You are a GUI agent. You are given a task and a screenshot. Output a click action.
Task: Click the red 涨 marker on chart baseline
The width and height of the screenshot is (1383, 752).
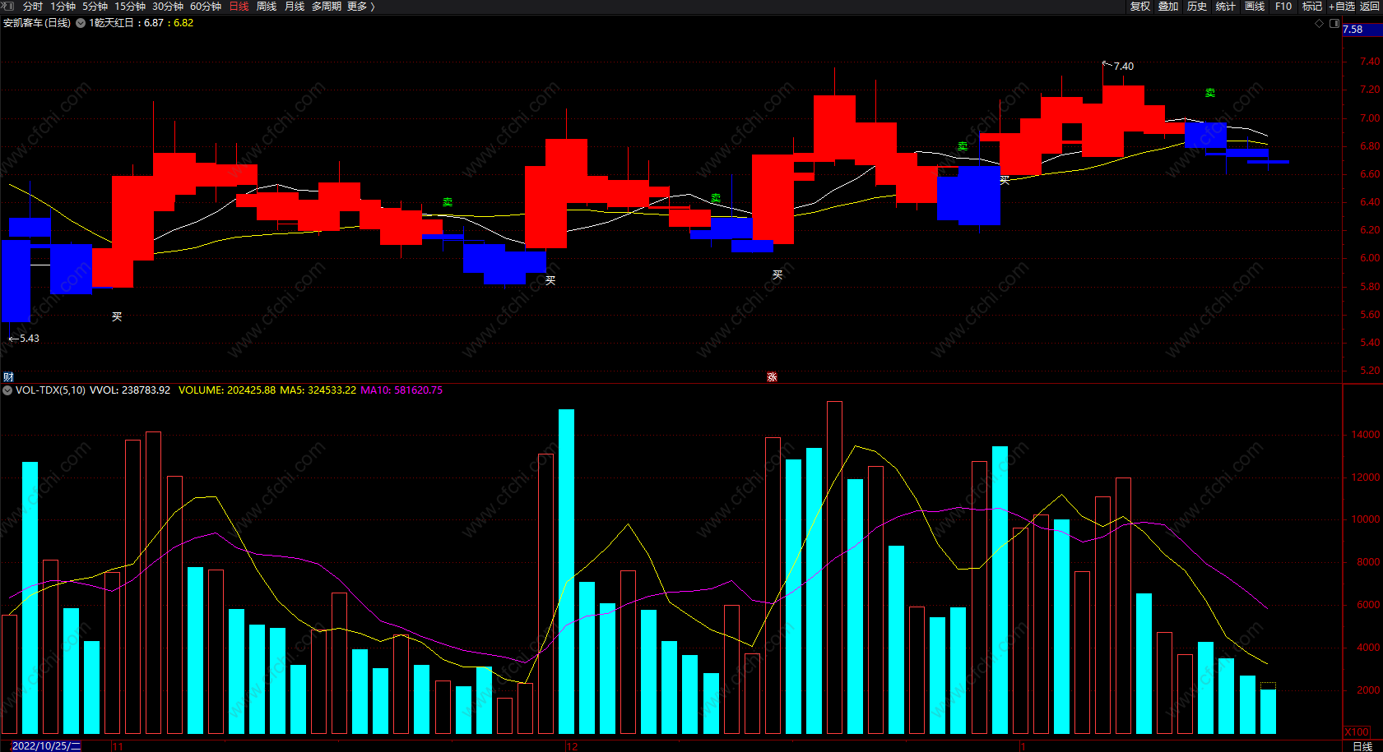(772, 377)
